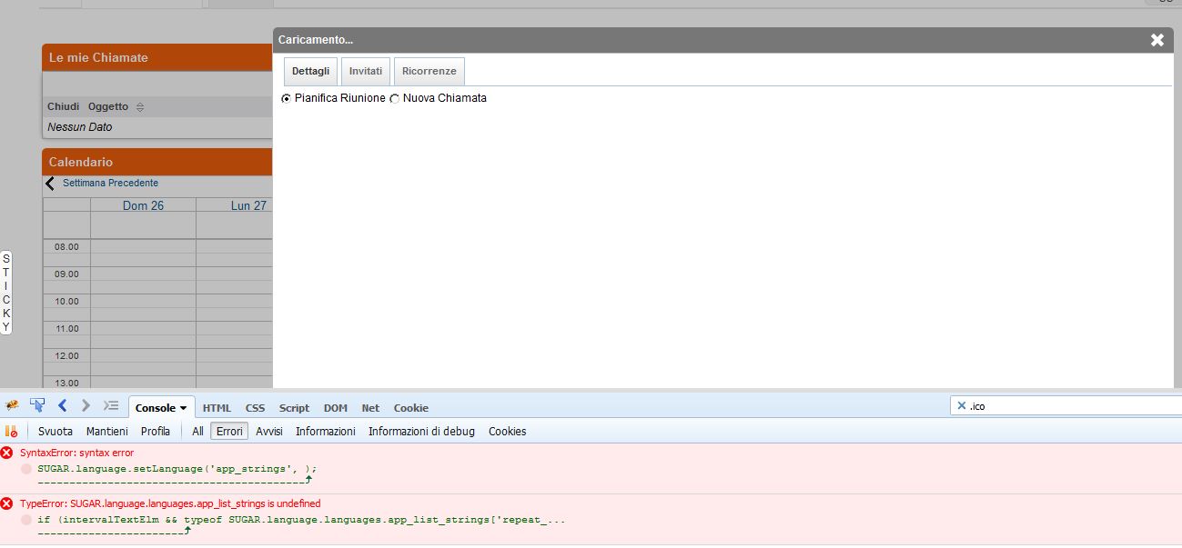Click the SUGAR.language.setLanguage source code line
Viewport: 1182px width, 548px height.
[x=177, y=469]
